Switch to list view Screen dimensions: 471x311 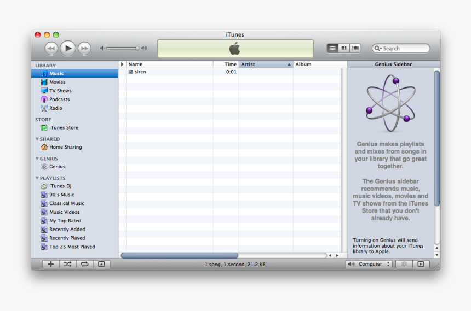click(x=332, y=48)
